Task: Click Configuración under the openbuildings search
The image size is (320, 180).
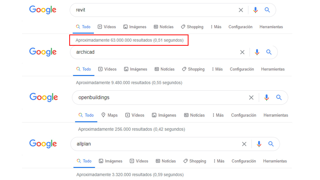Action: point(243,115)
